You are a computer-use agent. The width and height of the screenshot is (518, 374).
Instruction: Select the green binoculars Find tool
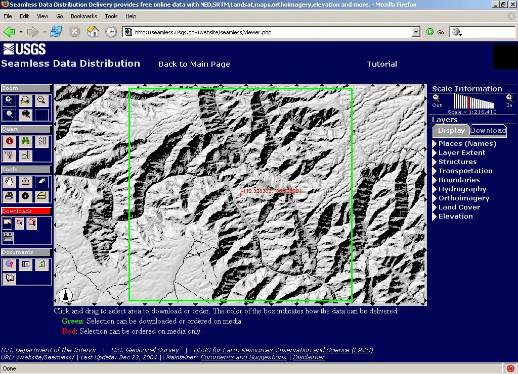tap(25, 141)
